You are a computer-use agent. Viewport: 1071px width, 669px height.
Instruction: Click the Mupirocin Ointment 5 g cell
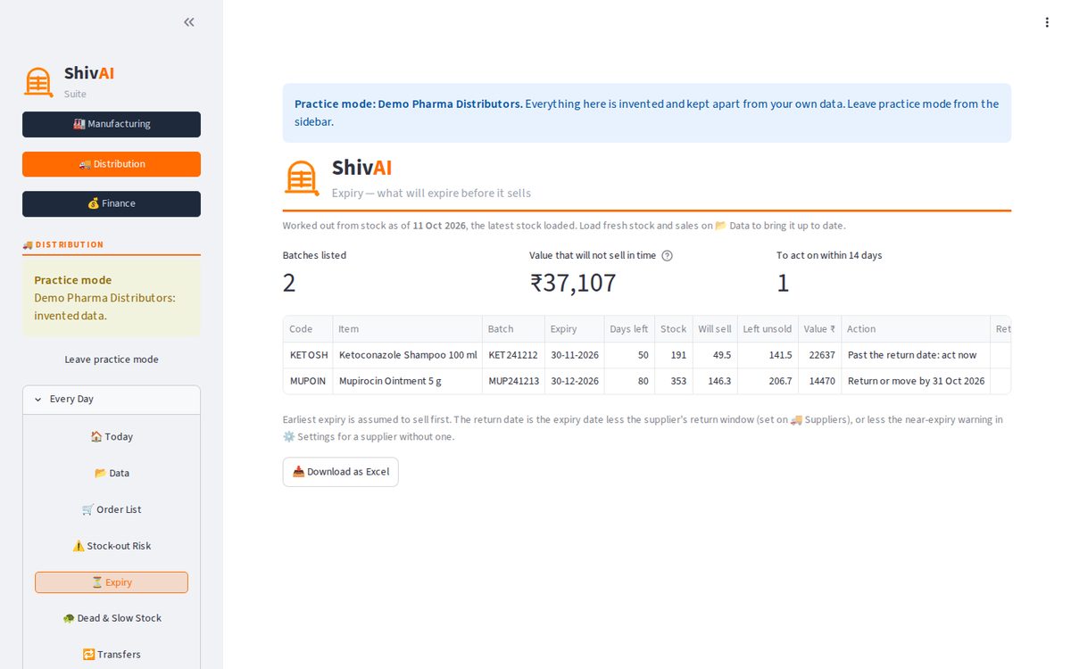click(x=408, y=381)
